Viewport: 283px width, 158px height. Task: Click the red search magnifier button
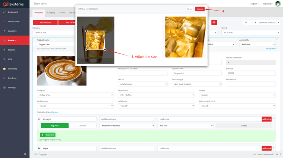tap(214, 22)
